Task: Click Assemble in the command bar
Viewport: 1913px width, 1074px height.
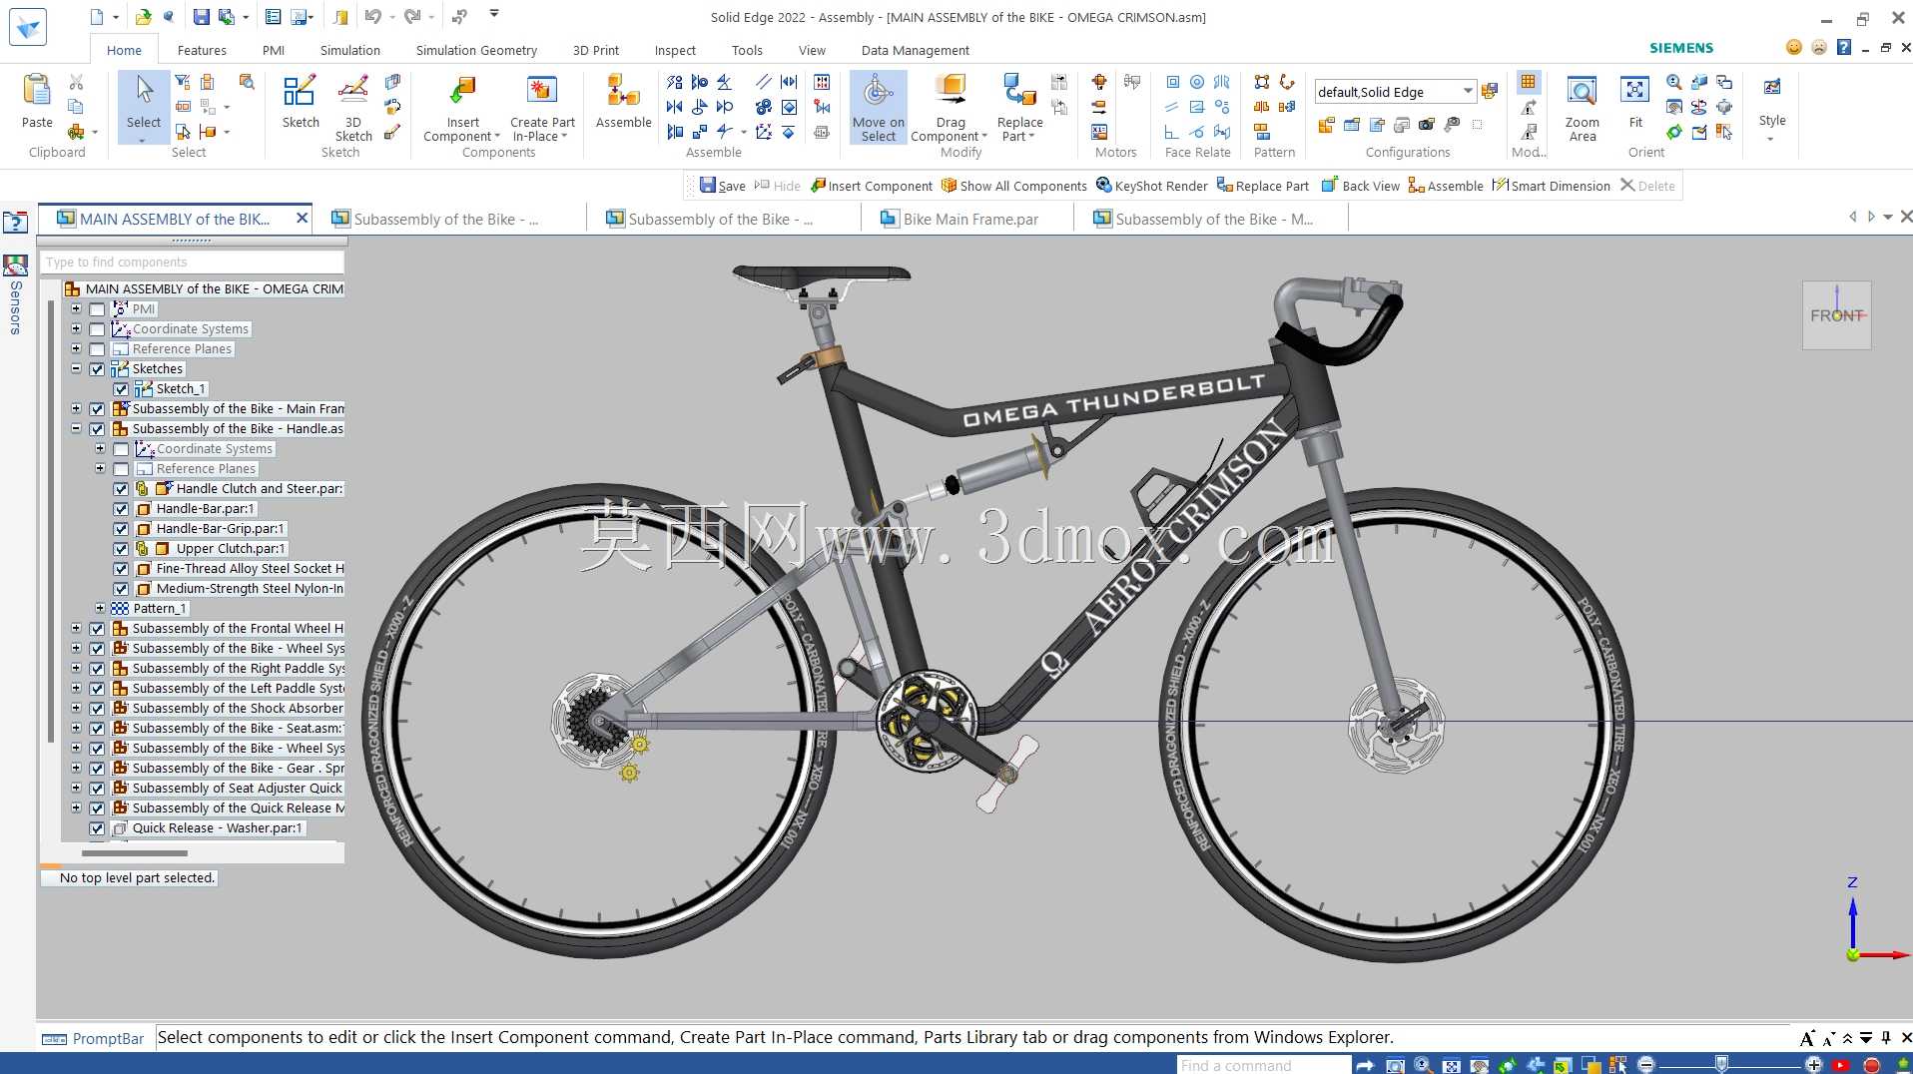Action: click(x=1446, y=186)
